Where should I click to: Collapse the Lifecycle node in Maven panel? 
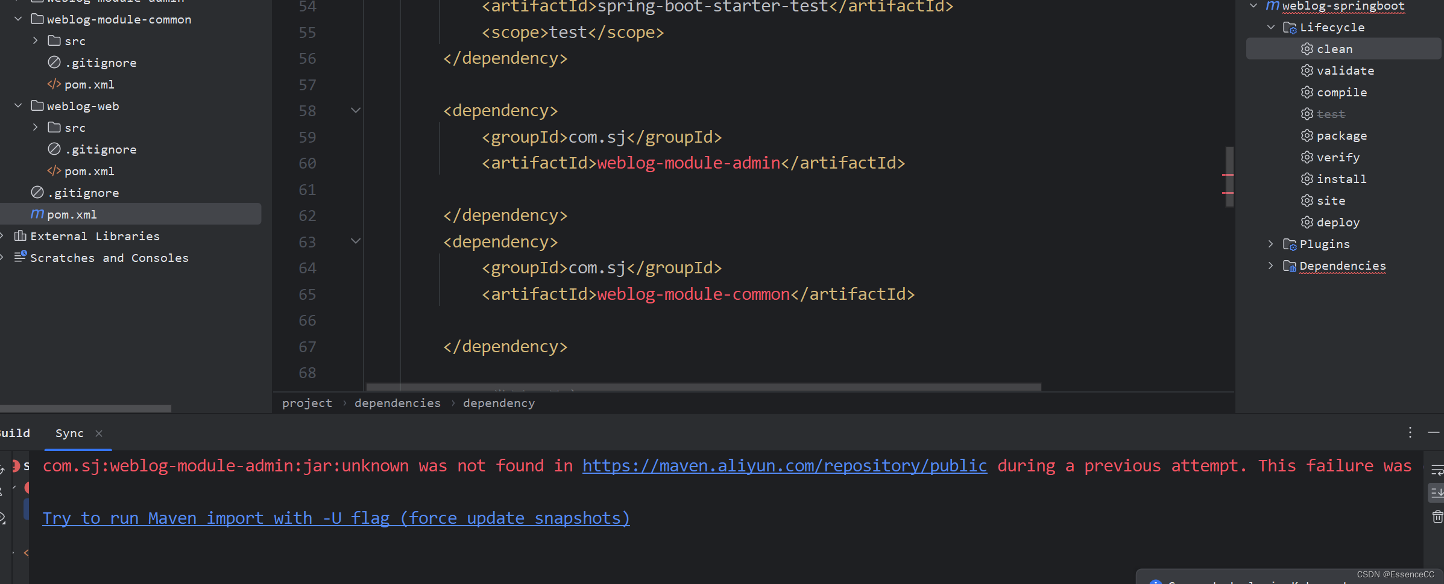coord(1271,26)
